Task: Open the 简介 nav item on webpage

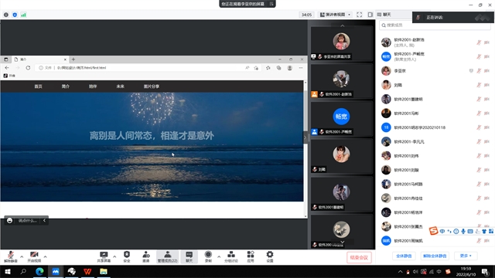Action: (65, 86)
